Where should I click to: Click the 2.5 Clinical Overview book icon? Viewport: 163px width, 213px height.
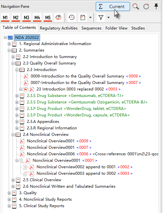(x=18, y=180)
